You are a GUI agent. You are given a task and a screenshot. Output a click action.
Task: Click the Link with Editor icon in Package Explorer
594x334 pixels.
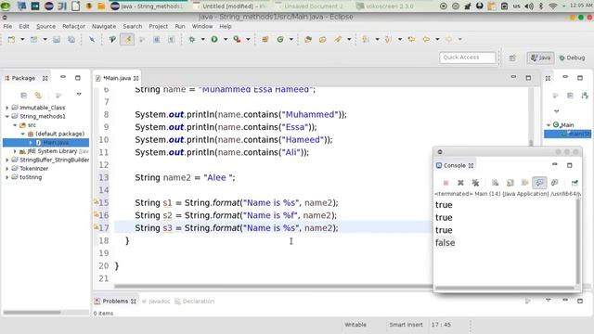coord(38,95)
